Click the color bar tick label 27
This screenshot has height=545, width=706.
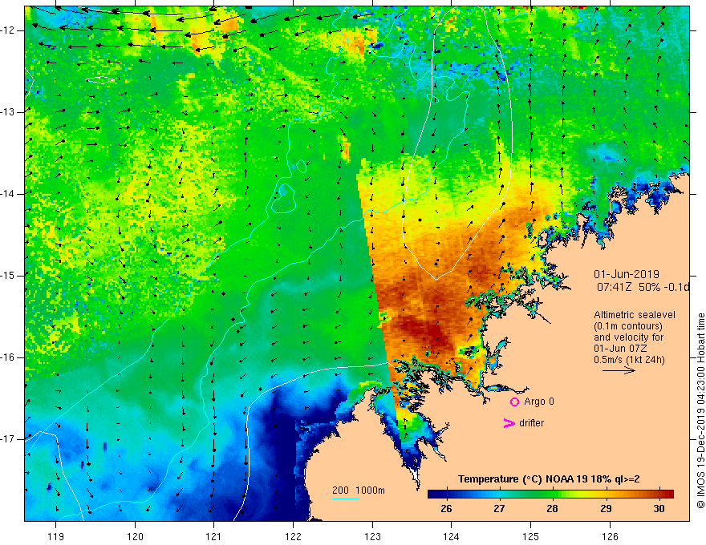point(499,509)
